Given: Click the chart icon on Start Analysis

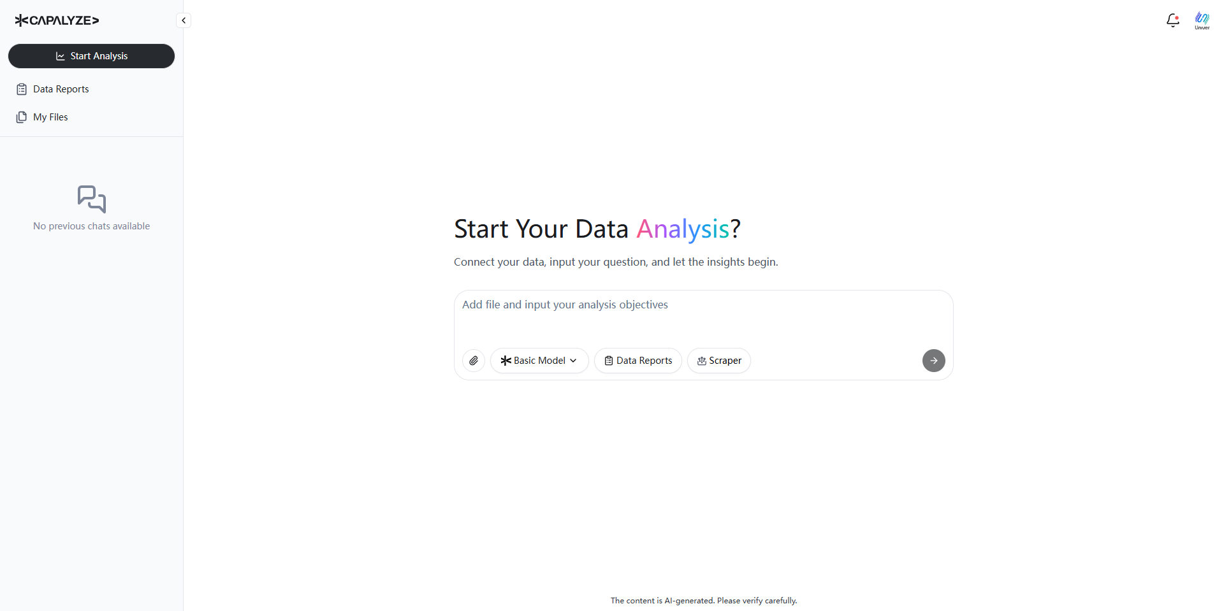Looking at the screenshot, I should (61, 56).
